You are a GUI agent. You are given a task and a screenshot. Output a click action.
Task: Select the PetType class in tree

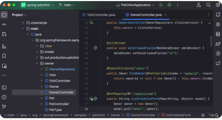coord(55,110)
